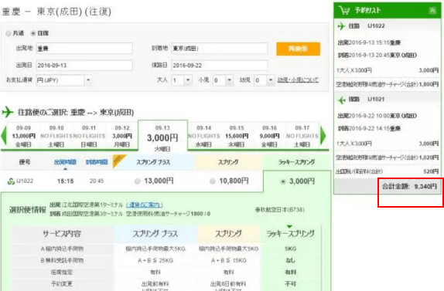Click the 到着地 input field with 東京(成田)
The height and width of the screenshot is (291, 444).
coord(219,49)
